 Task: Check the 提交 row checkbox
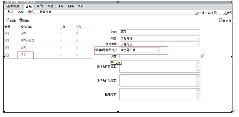7,55
